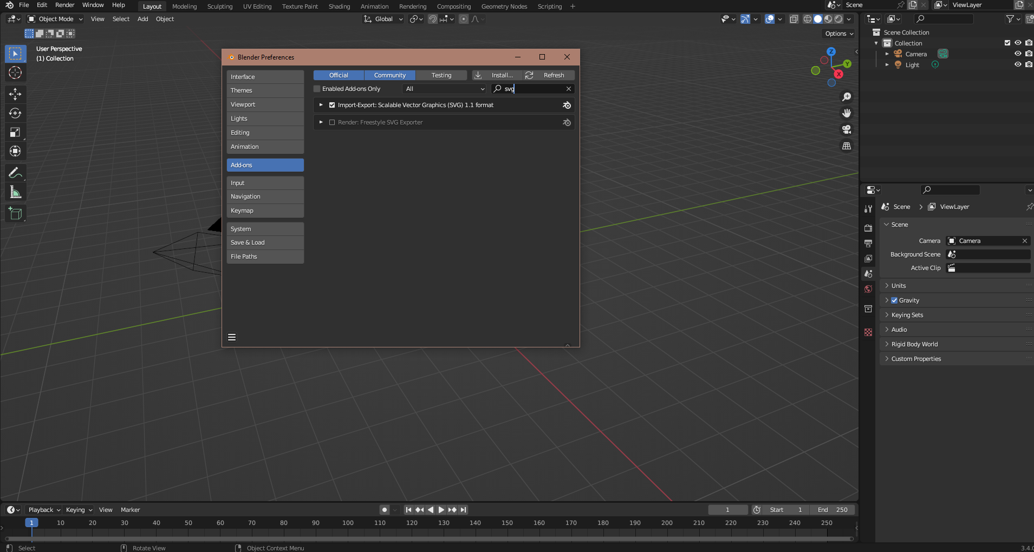1034x552 pixels.
Task: Expand the Import-Export SVG add-on details
Action: coord(321,105)
